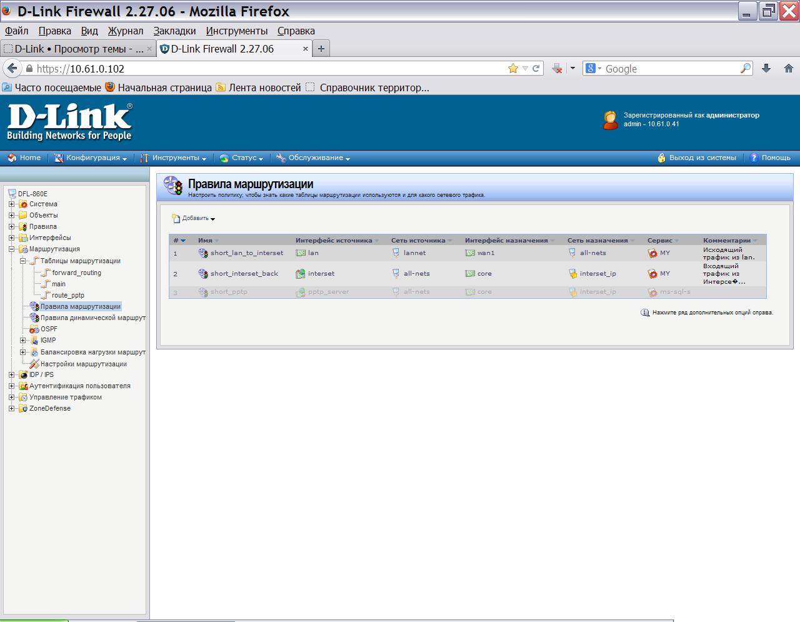Select the disabled short_pptp rule
The height and width of the screenshot is (622, 800).
(229, 292)
